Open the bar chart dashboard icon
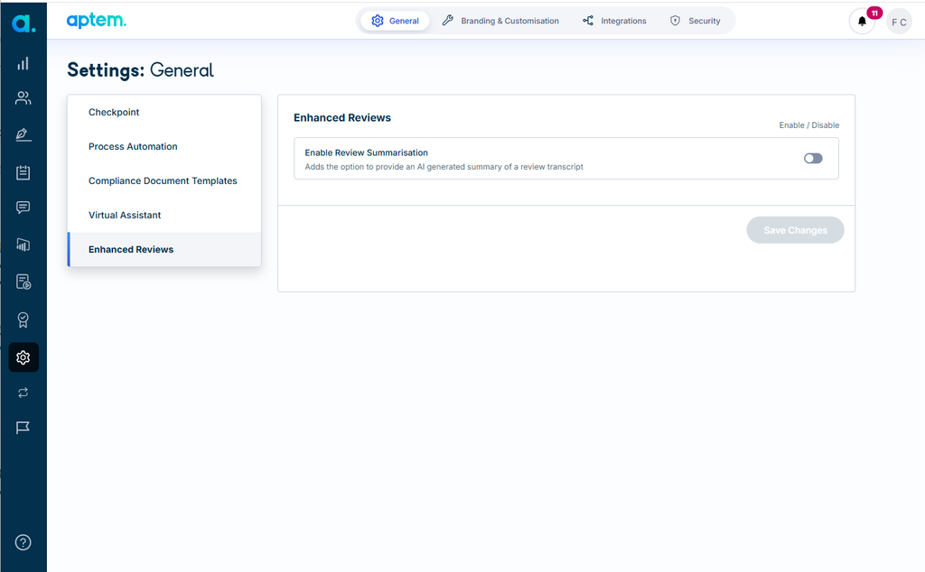Viewport: 925px width, 572px height. [x=23, y=64]
